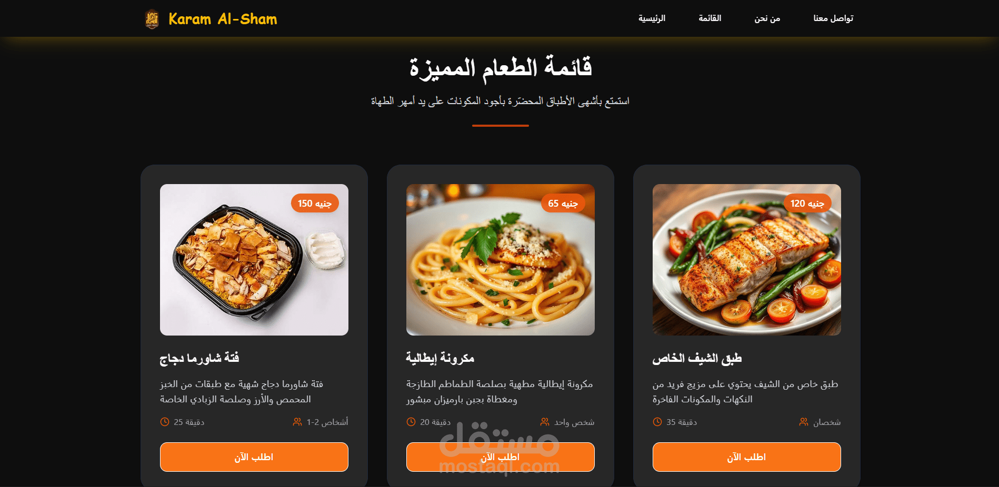999x487 pixels.
Task: Click the Karam Al-Sham logo icon
Action: [x=152, y=19]
